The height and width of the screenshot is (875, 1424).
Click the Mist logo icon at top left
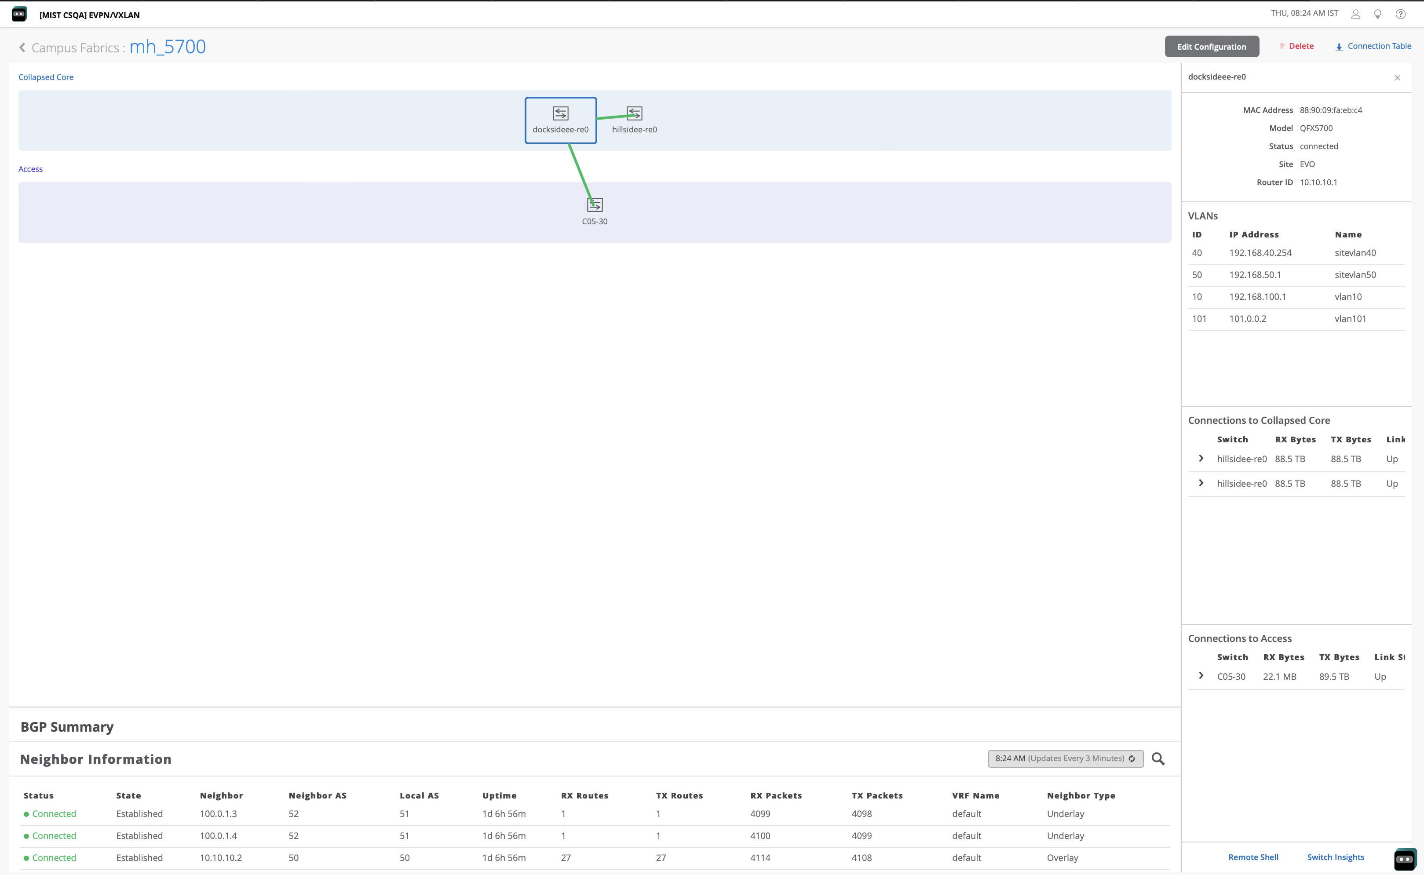[19, 14]
